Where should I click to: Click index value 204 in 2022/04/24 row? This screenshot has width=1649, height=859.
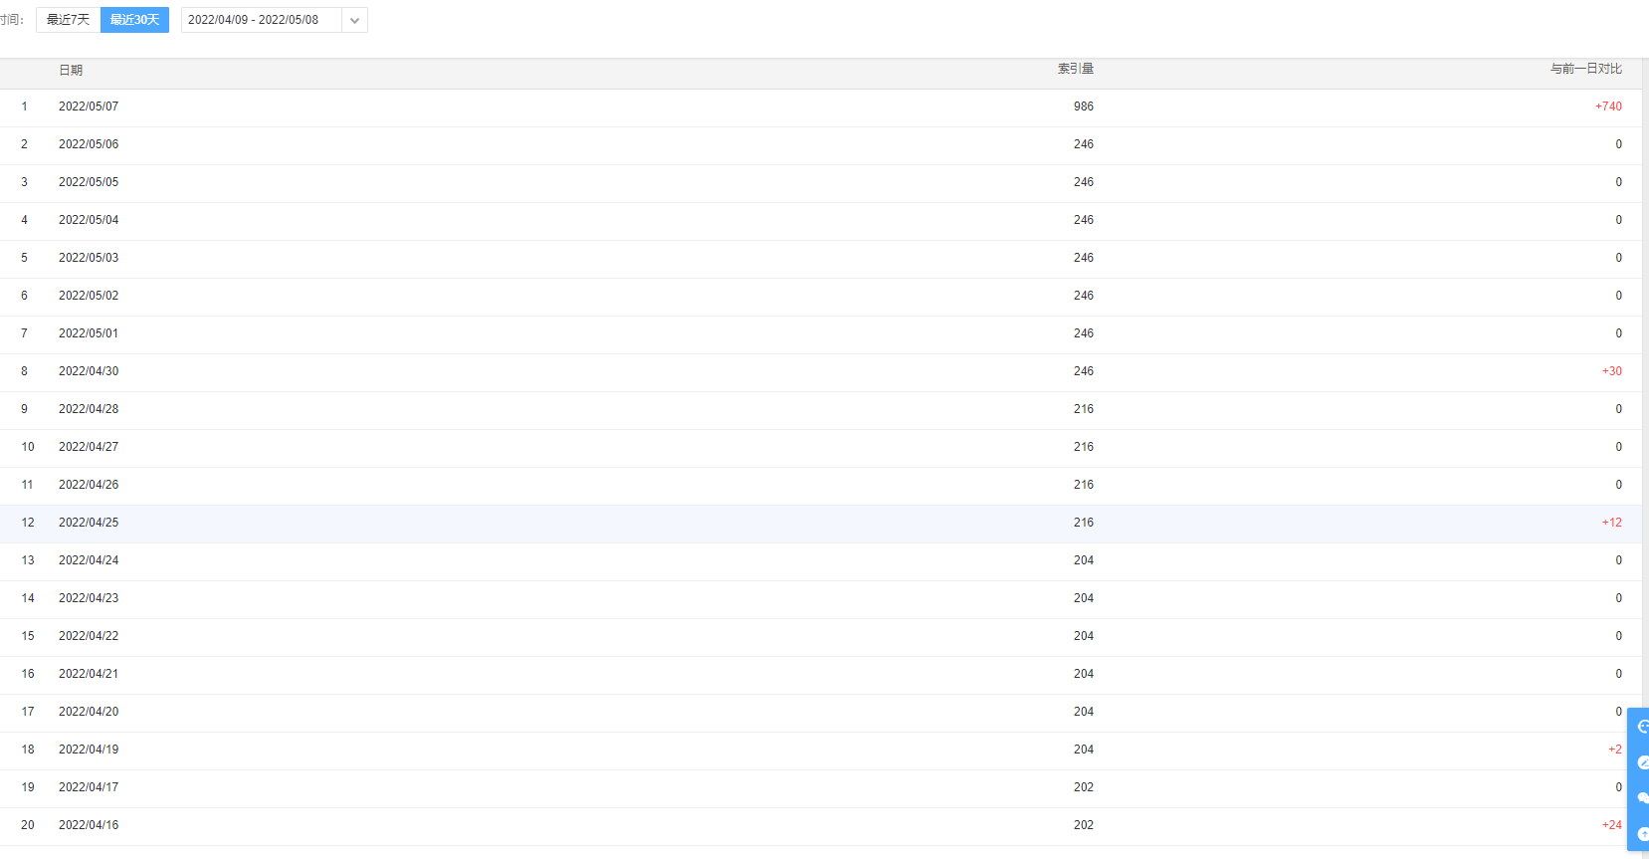(1084, 560)
